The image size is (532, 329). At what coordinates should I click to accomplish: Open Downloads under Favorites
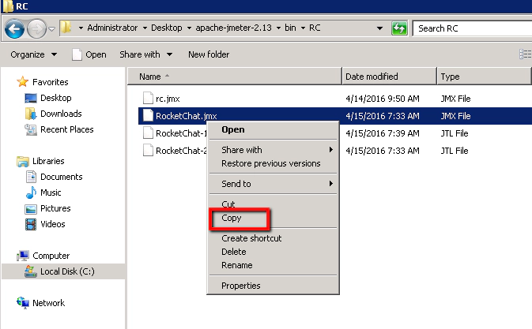[61, 114]
